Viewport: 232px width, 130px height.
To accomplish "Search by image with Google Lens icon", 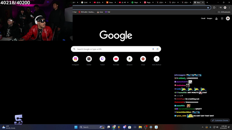I will (158, 49).
